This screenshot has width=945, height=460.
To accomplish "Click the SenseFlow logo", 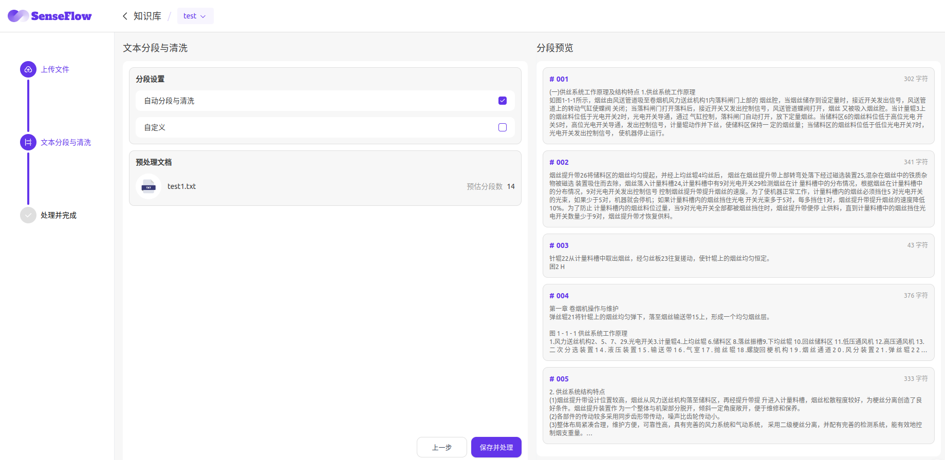I will tap(50, 16).
